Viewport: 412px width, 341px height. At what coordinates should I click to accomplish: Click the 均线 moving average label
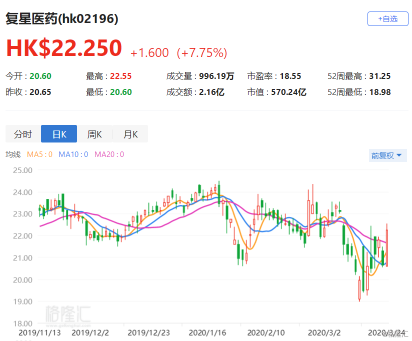pos(13,154)
